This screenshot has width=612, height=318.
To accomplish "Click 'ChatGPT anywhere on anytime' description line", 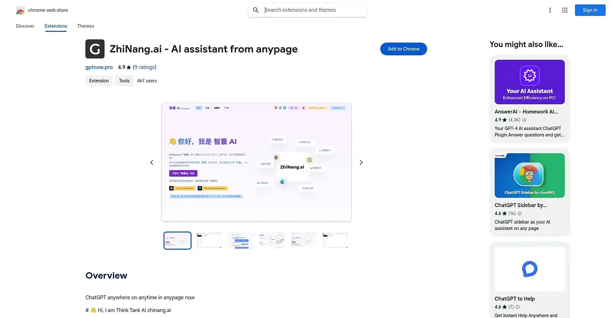I will [140, 297].
